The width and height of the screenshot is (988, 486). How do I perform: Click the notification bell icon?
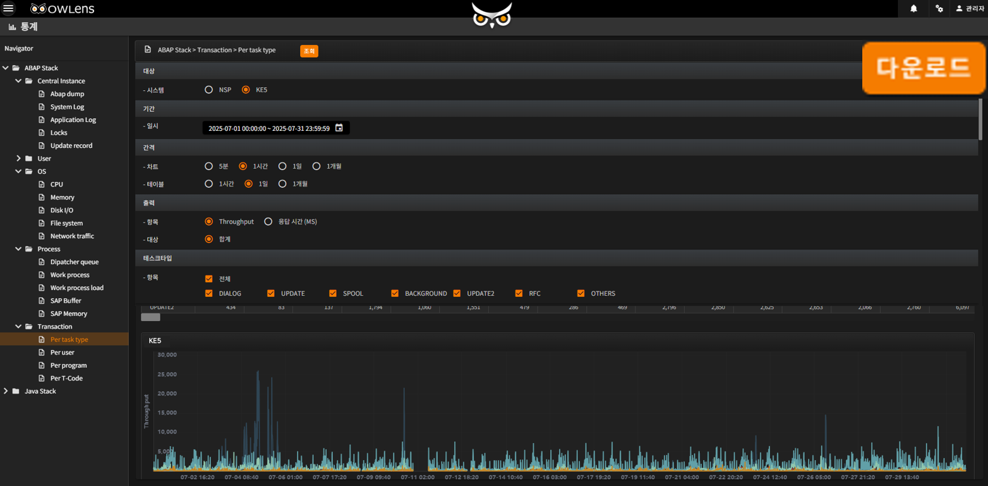(x=913, y=8)
